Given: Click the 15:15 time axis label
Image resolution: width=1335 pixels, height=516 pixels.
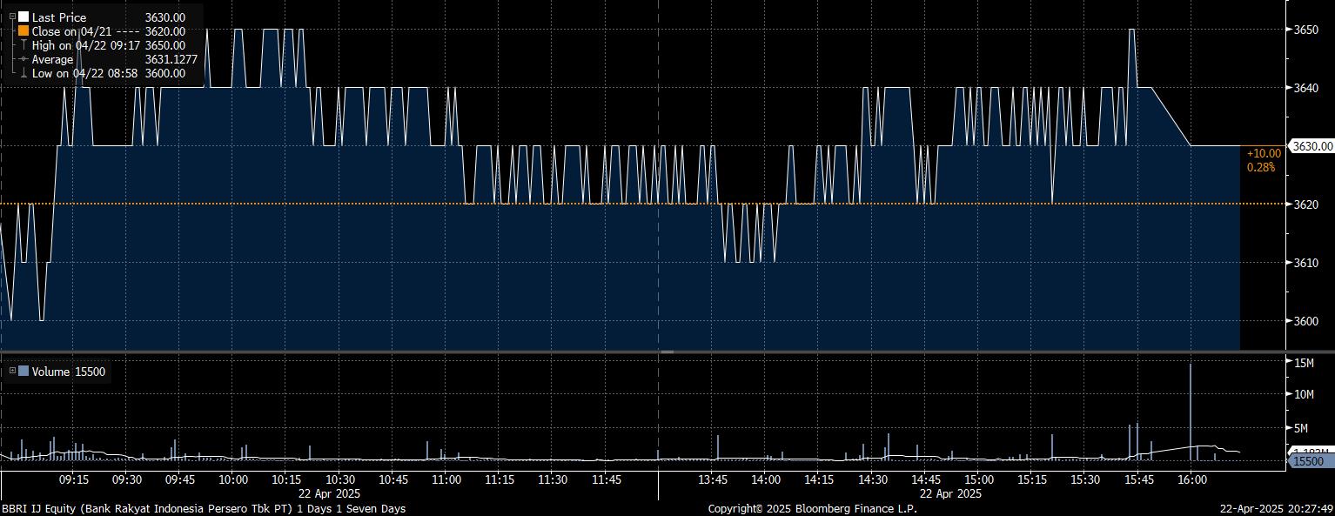Looking at the screenshot, I should [1032, 479].
